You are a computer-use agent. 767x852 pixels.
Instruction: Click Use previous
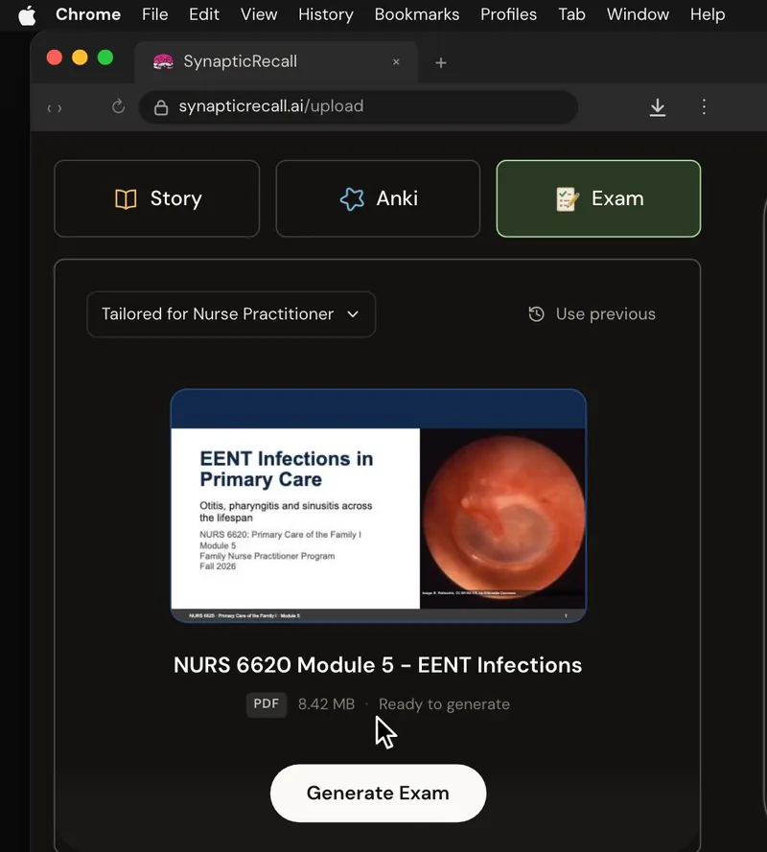592,314
